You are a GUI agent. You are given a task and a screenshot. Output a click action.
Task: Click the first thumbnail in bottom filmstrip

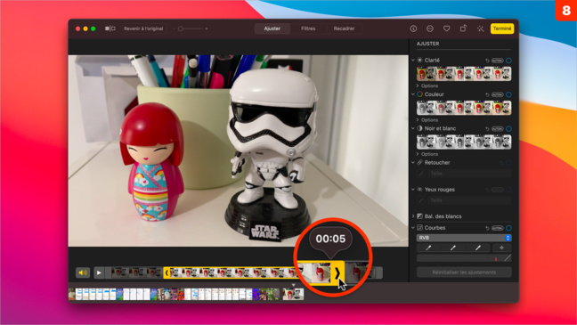click(x=72, y=294)
